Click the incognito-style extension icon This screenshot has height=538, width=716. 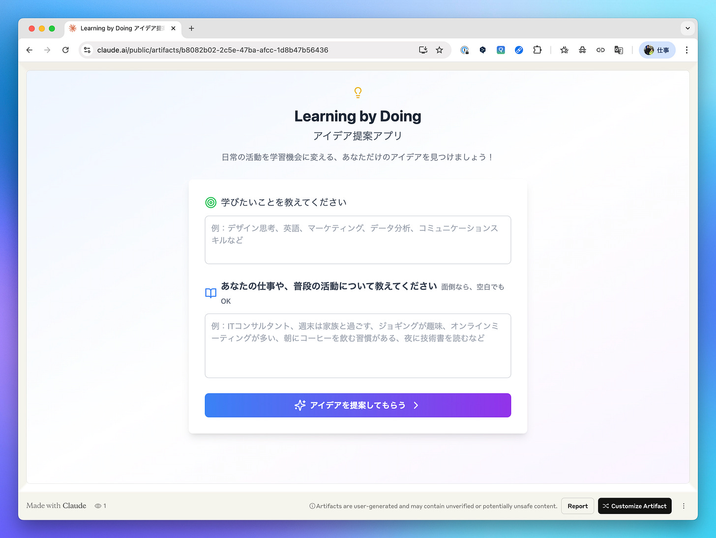(x=582, y=50)
